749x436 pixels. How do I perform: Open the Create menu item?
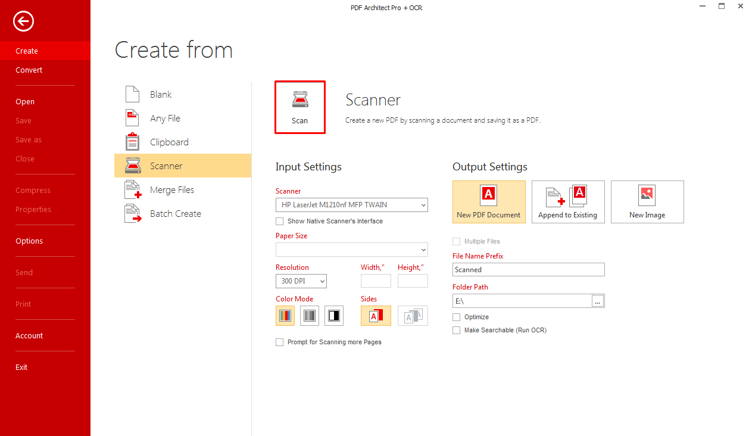point(45,51)
